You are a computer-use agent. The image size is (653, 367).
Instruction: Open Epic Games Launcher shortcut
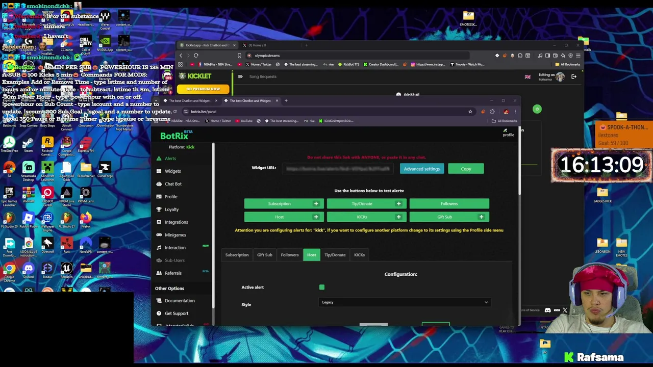[9, 196]
